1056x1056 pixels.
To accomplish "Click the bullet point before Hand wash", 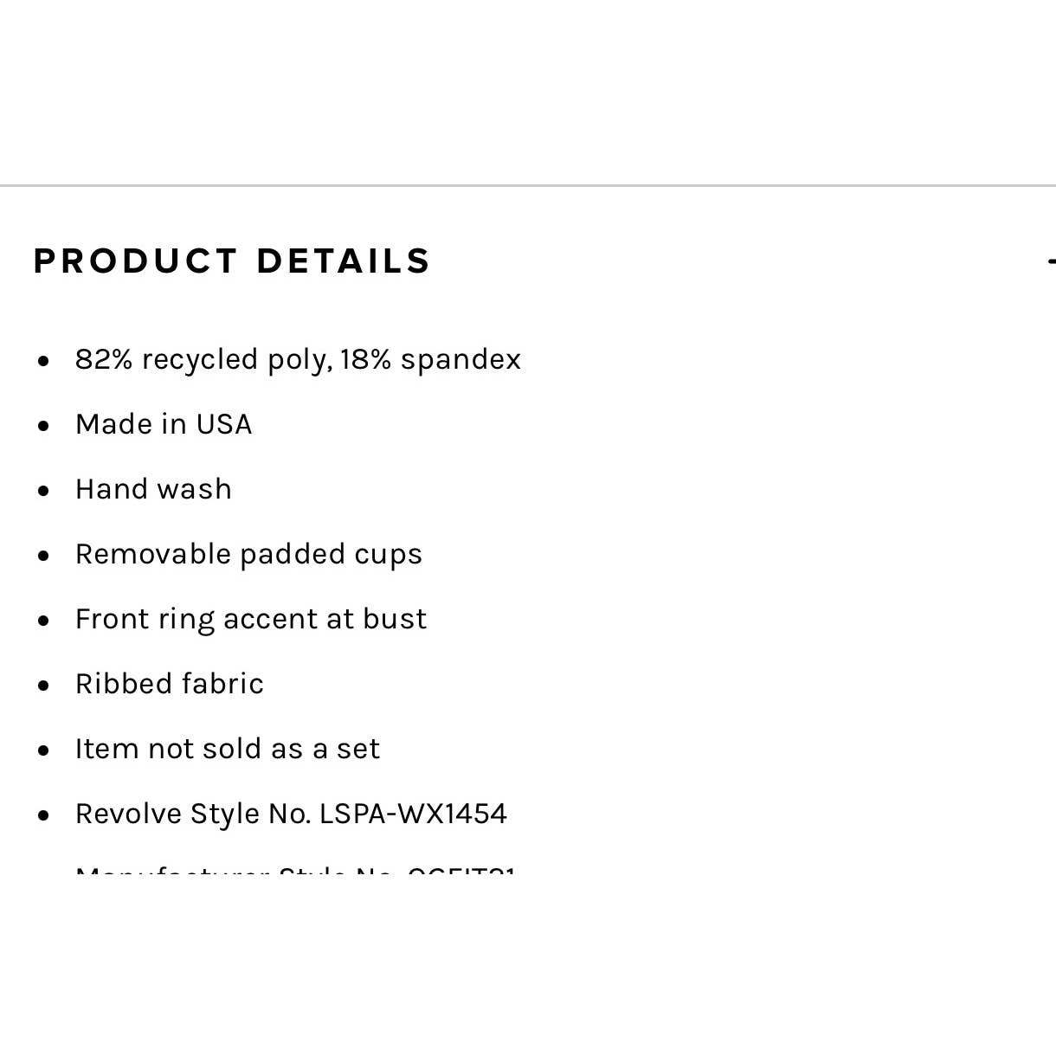I will [44, 491].
